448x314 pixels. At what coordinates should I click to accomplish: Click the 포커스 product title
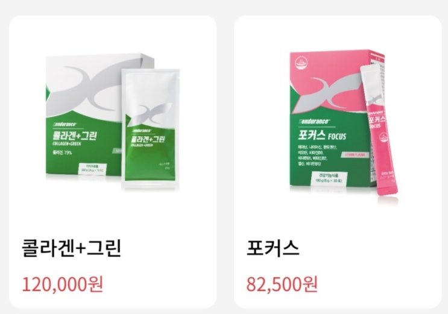273,248
